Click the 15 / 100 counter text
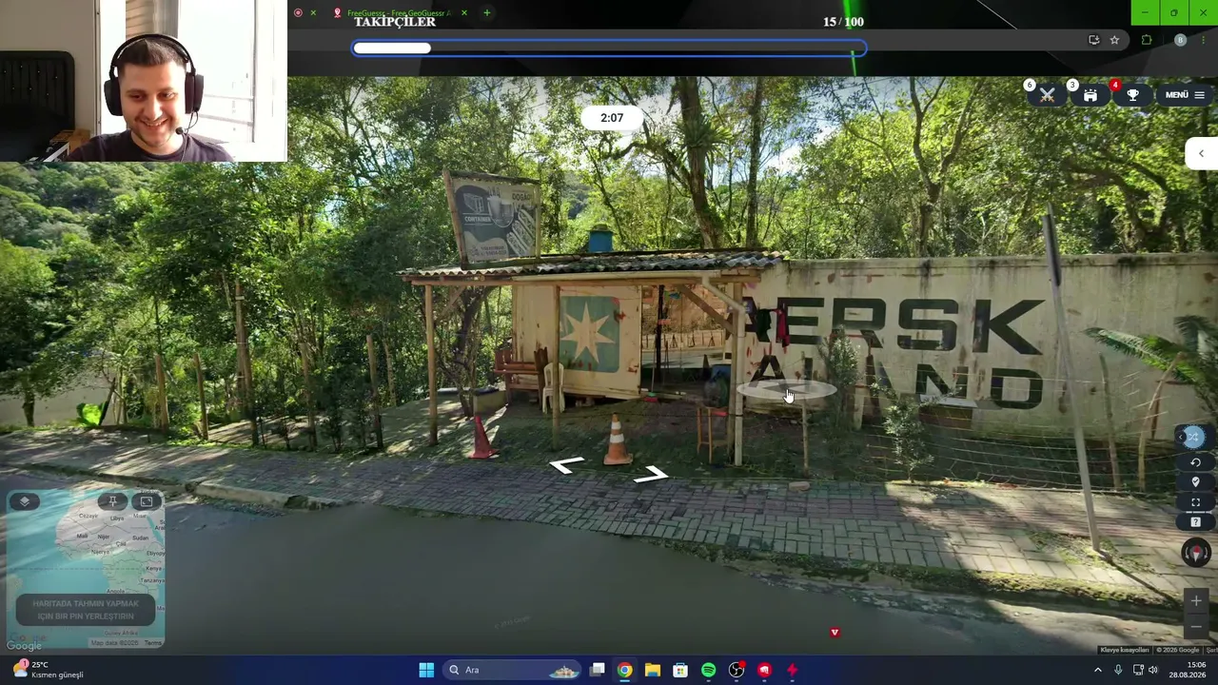Image resolution: width=1218 pixels, height=685 pixels. click(844, 22)
